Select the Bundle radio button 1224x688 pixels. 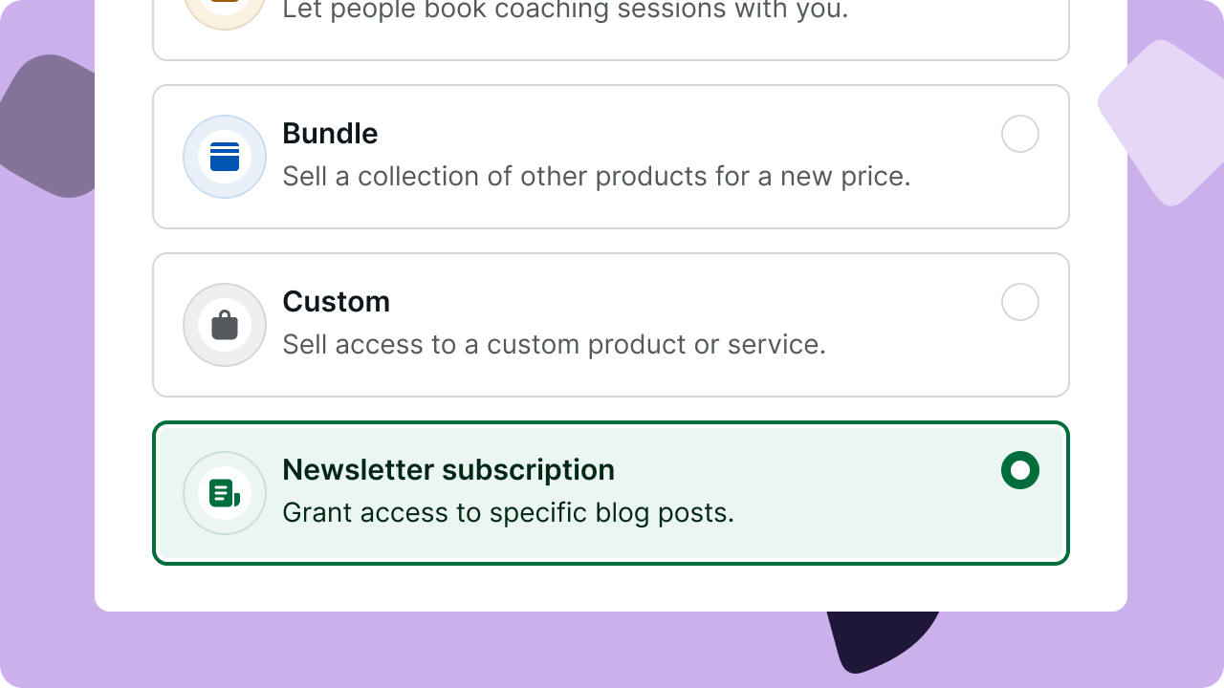[x=1020, y=134]
